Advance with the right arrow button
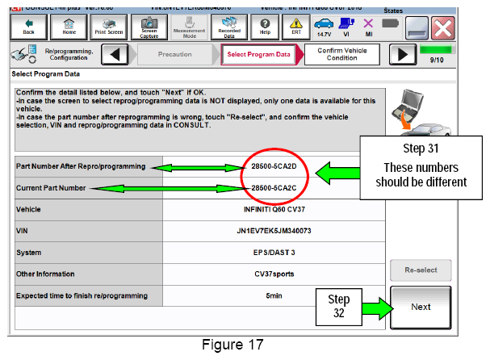This screenshot has width=490, height=360. click(403, 55)
